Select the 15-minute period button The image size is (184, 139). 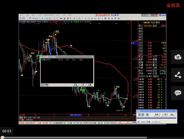point(89,18)
